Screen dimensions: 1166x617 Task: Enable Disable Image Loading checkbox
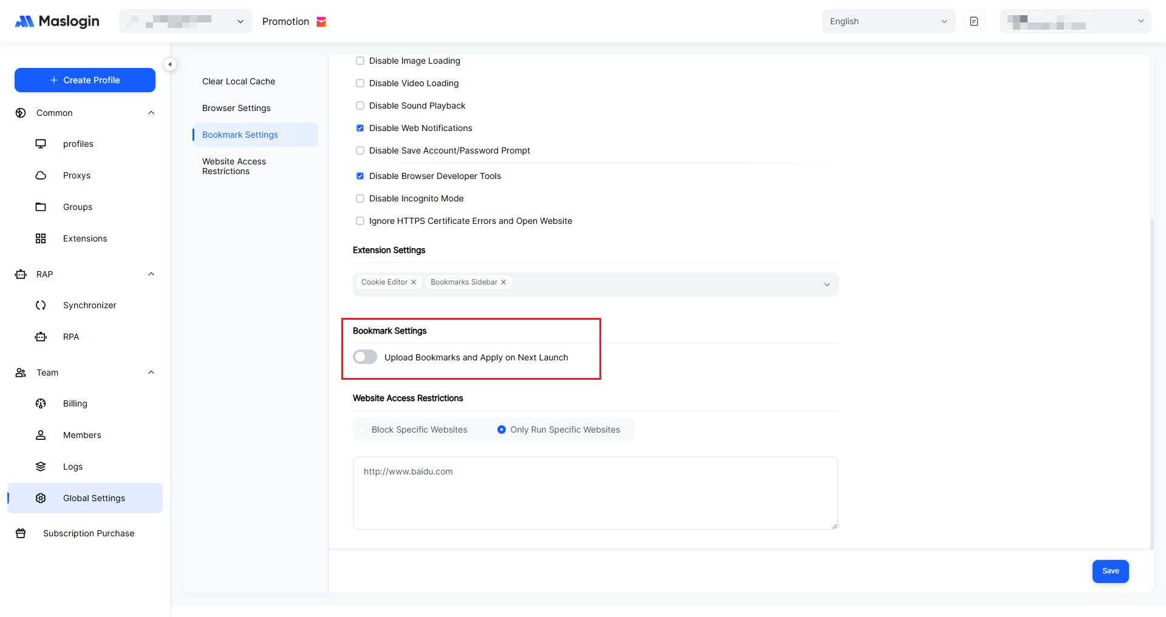point(360,61)
